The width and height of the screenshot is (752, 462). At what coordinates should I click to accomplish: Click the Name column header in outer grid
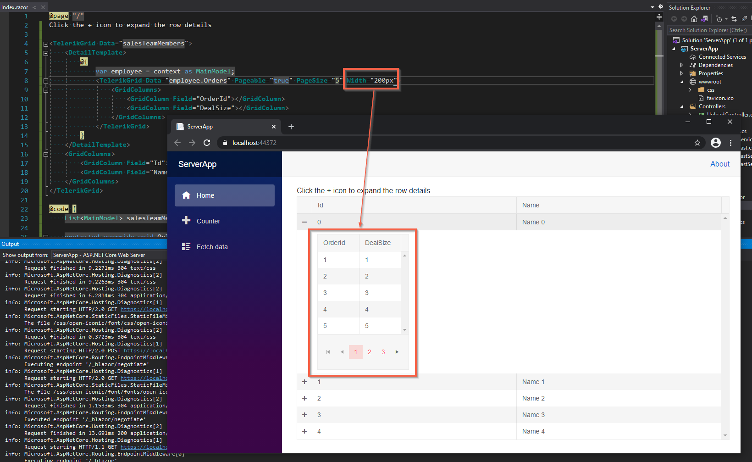[x=619, y=205]
